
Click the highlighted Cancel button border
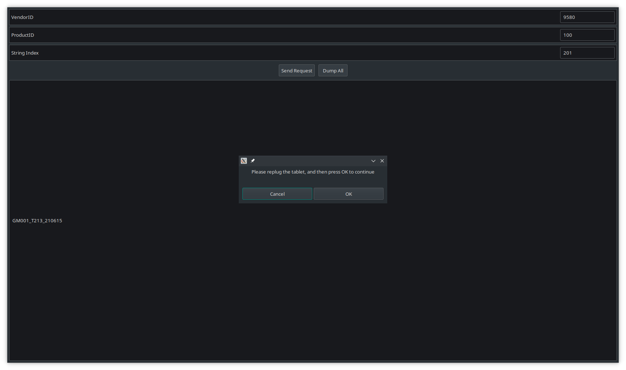(x=277, y=188)
